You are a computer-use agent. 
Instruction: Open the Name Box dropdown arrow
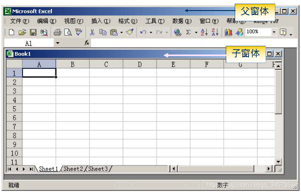(x=58, y=43)
